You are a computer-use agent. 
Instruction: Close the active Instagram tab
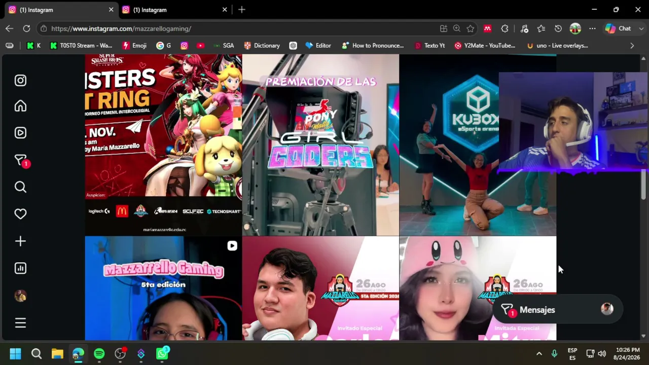[x=111, y=10]
